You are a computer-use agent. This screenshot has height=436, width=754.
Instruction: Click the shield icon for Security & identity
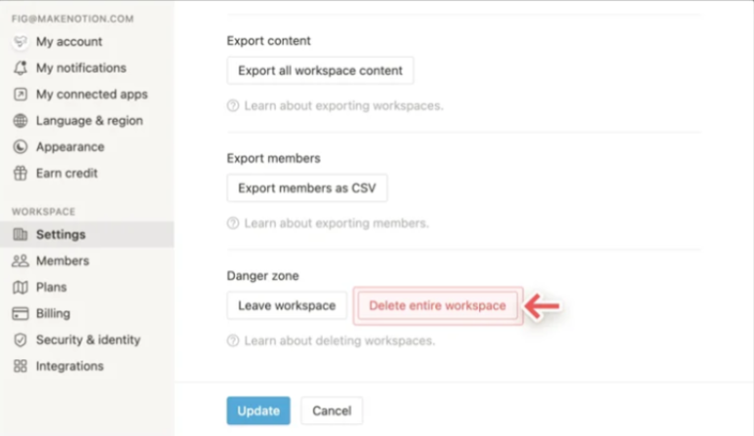[20, 340]
